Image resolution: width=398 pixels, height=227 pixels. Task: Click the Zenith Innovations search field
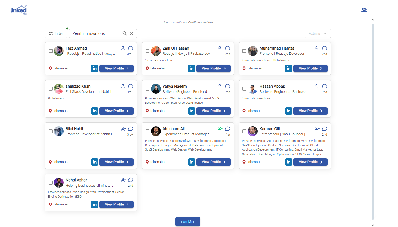click(95, 33)
